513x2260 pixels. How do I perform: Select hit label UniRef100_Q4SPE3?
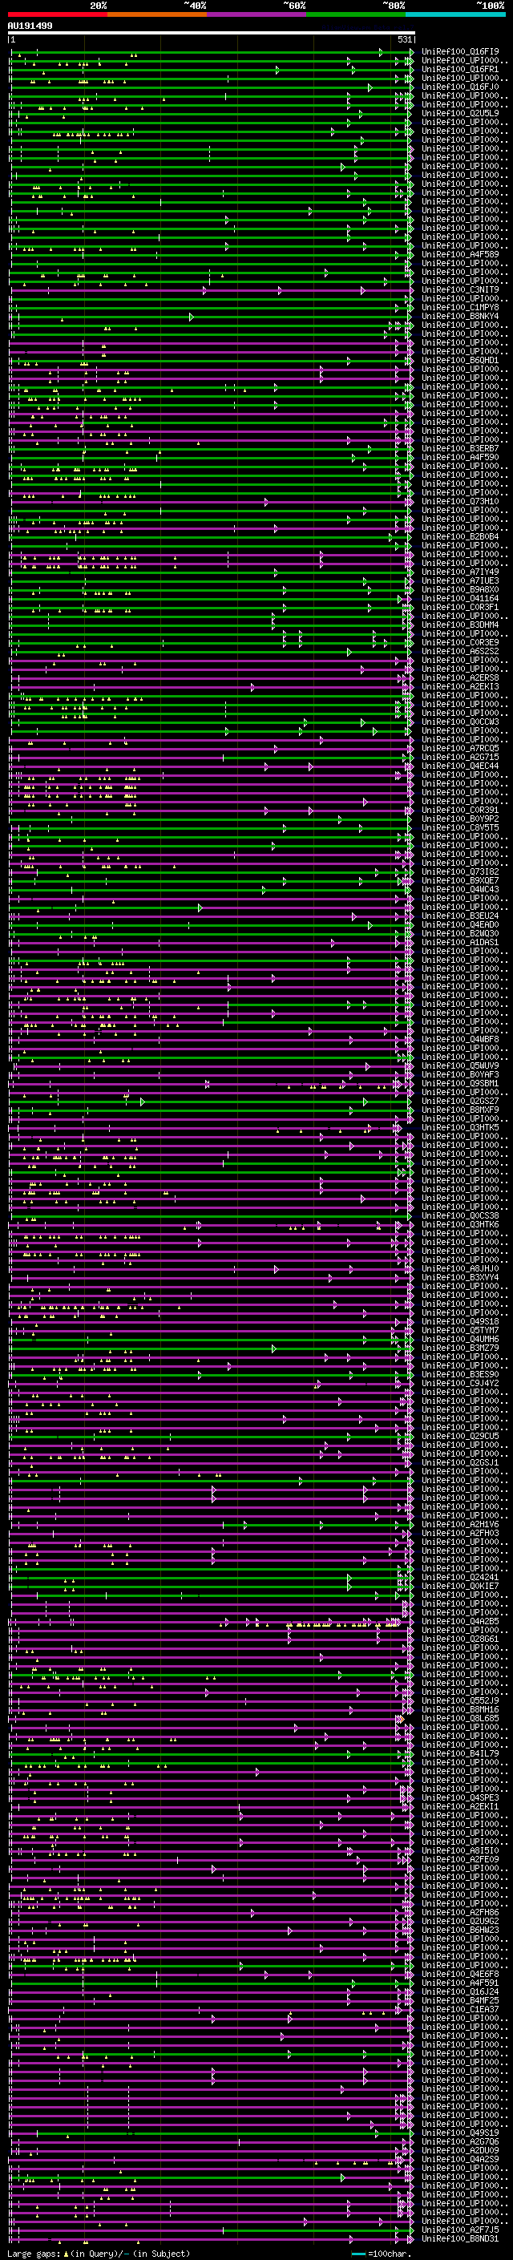click(x=460, y=1797)
